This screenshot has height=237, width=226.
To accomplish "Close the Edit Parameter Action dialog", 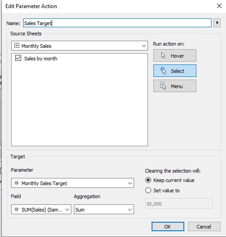I will point(219,6).
